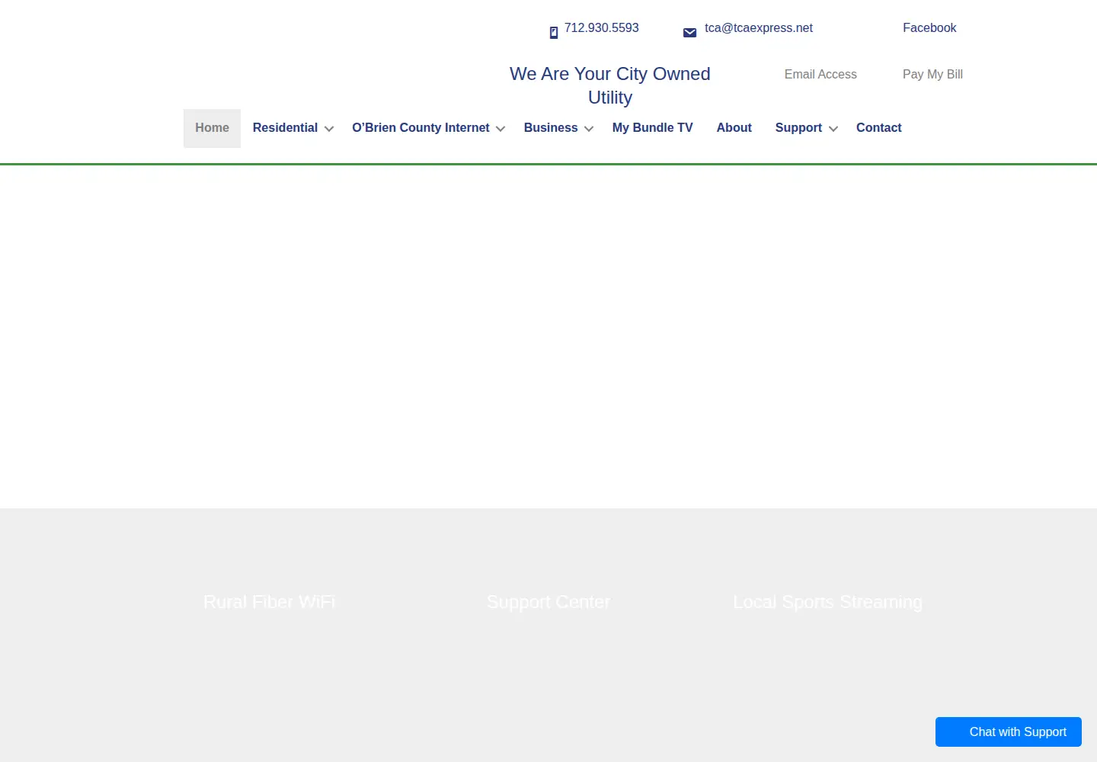The height and width of the screenshot is (762, 1097).
Task: Expand the O'Brien County Internet chevron
Action: coord(501,129)
